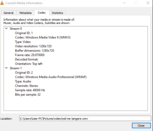Image resolution: width=153 pixels, height=131 pixels.
Task: Click the VLC cone icon in title bar
Action: coord(2,3)
